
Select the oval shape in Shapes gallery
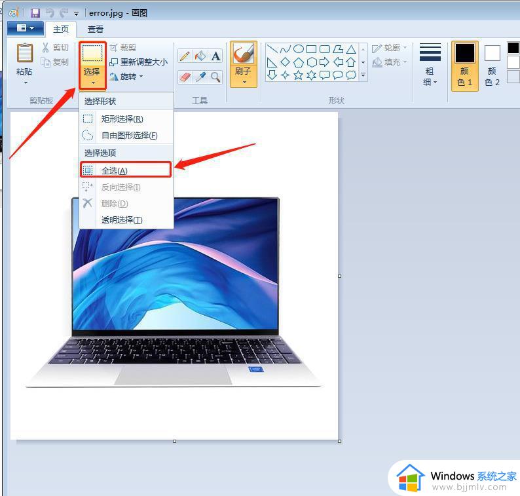pos(298,48)
